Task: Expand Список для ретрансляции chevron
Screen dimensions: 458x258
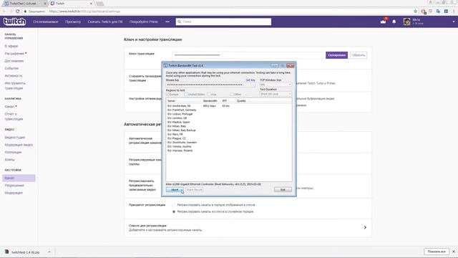Action: click(x=365, y=227)
